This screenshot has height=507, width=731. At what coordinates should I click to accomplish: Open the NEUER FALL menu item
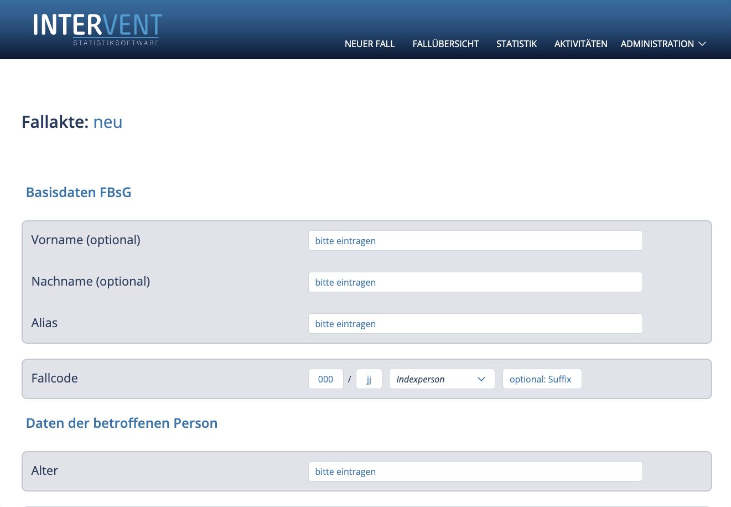[370, 44]
